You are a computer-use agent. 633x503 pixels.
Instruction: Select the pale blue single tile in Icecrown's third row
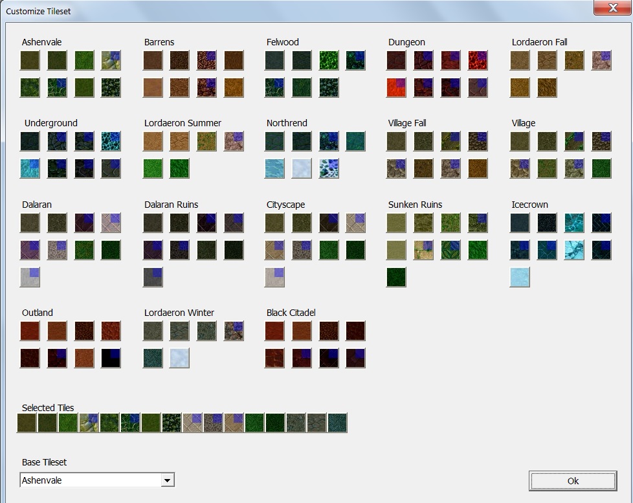pyautogui.click(x=520, y=277)
